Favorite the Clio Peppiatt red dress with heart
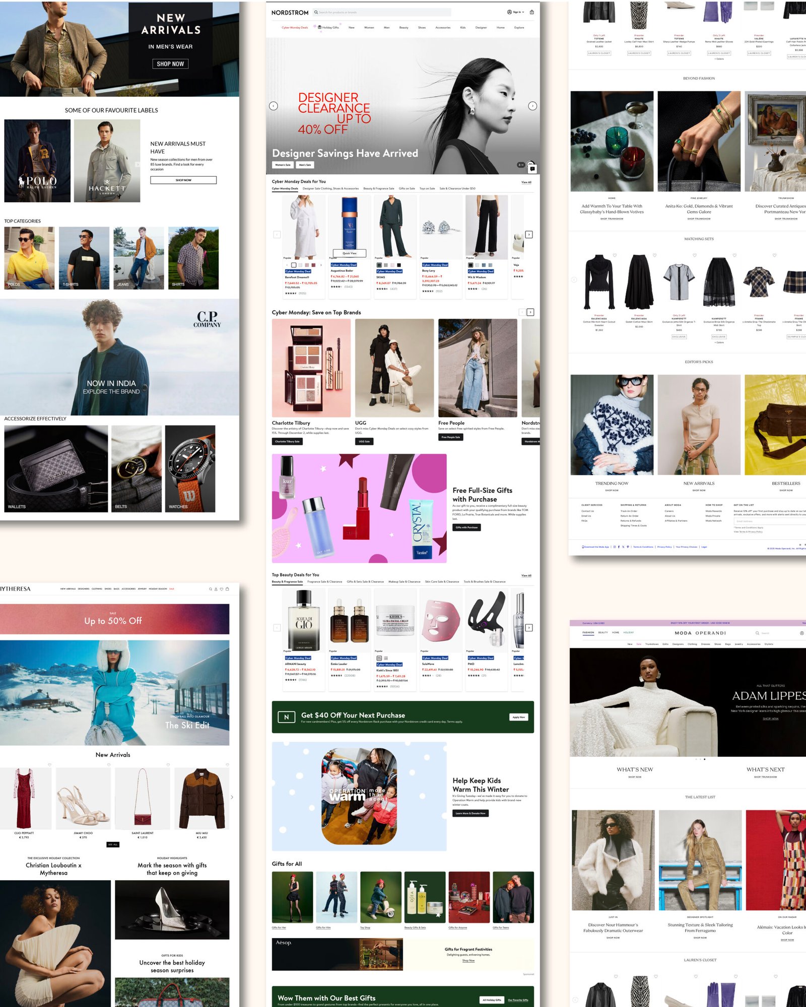Image resolution: width=806 pixels, height=1007 pixels. click(49, 765)
